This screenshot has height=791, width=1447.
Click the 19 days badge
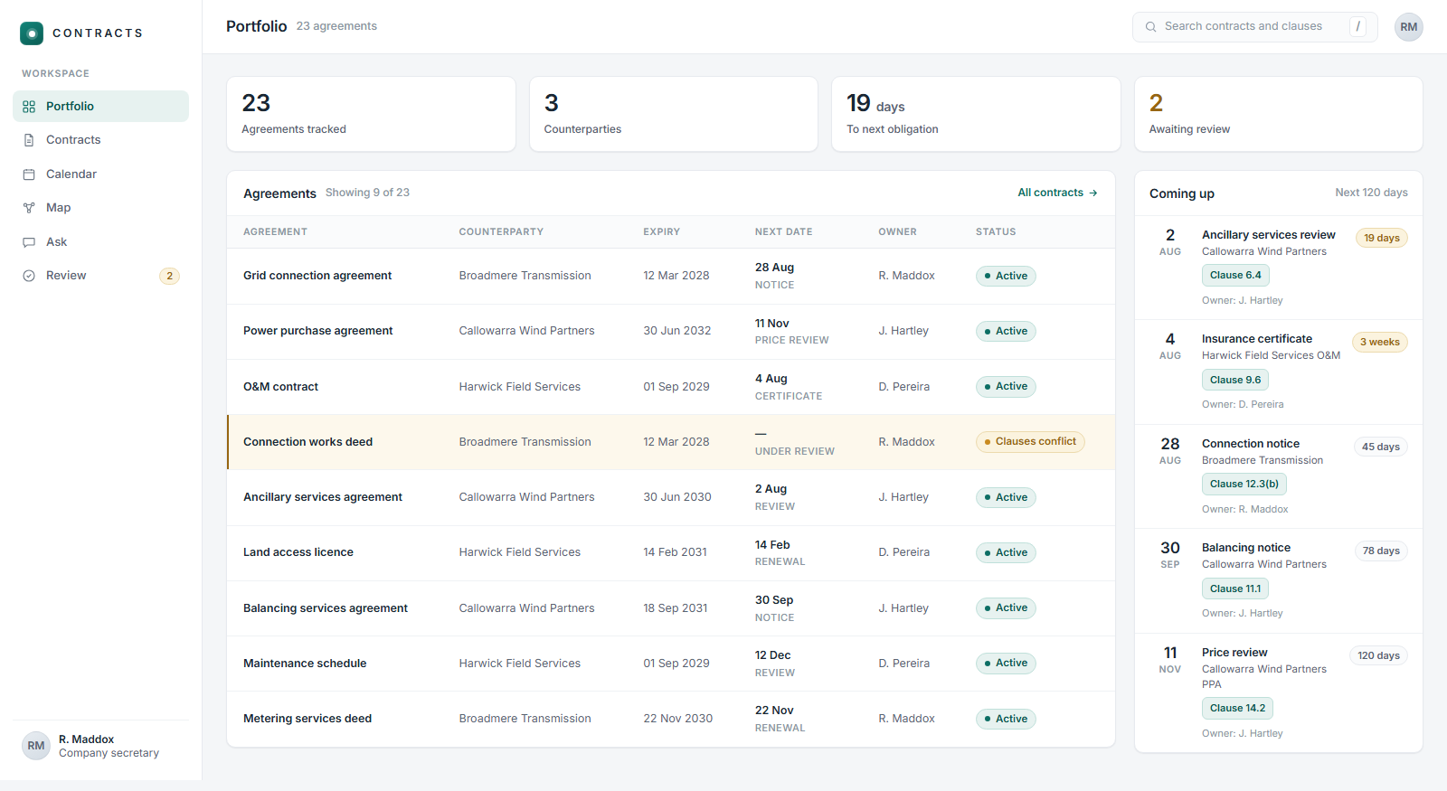pos(1381,239)
